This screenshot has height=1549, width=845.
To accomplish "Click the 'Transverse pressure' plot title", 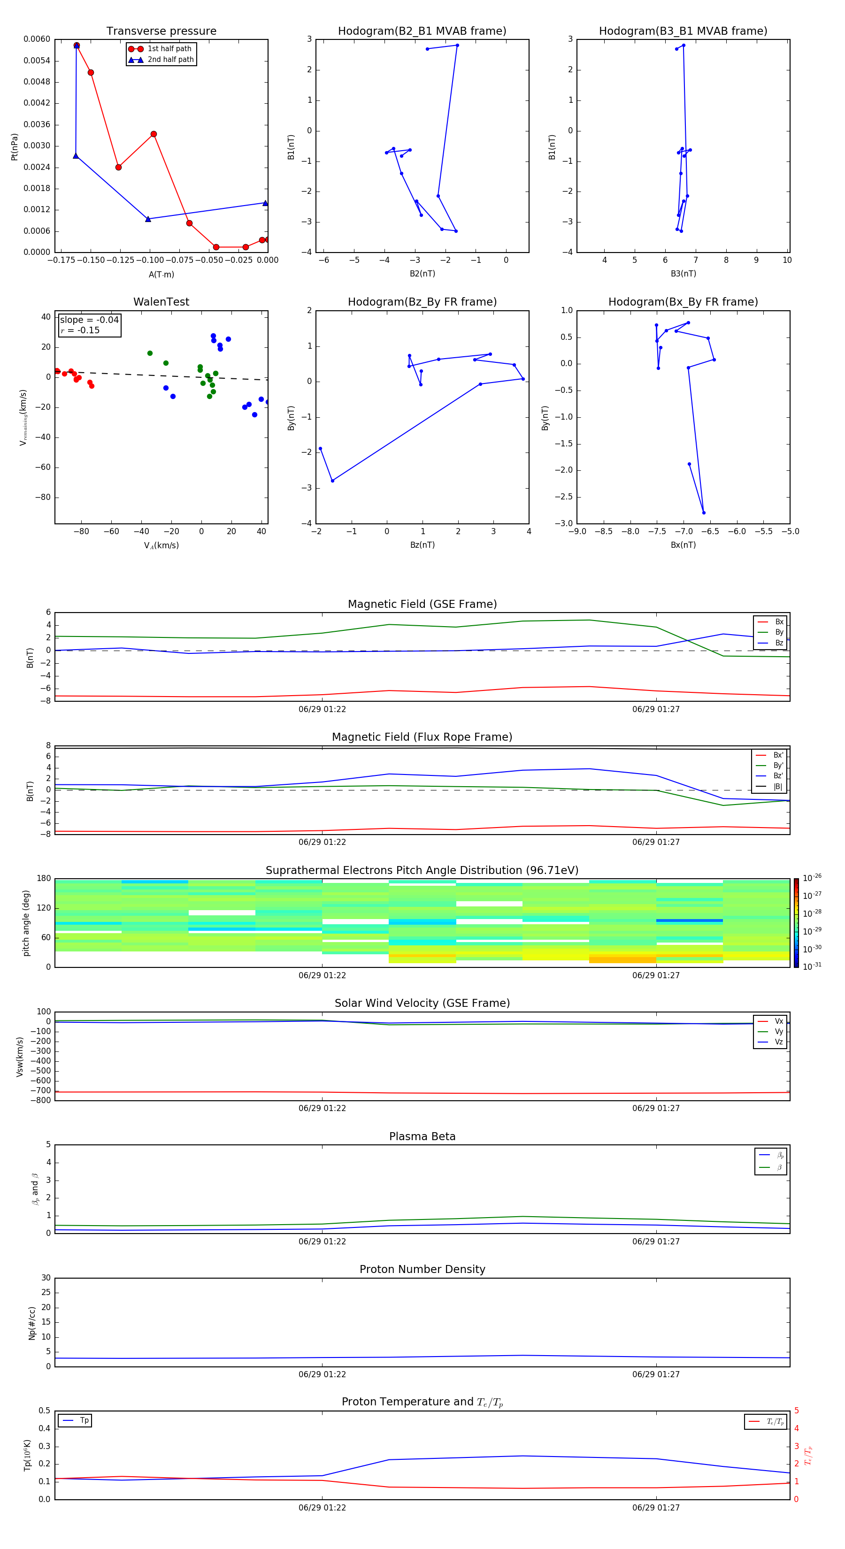I will click(161, 31).
